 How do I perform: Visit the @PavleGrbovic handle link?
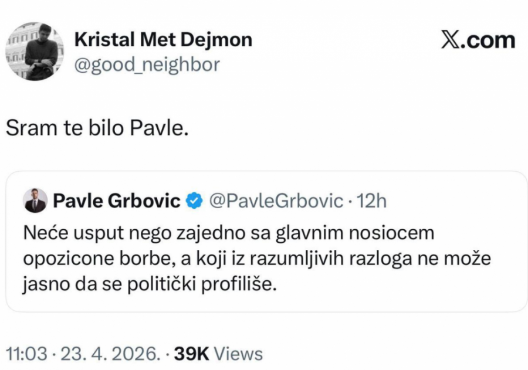click(x=276, y=201)
